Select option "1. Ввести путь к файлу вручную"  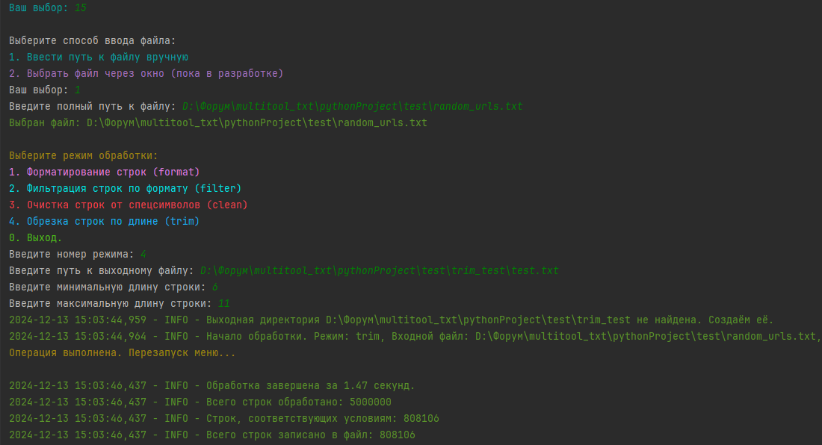click(x=99, y=57)
